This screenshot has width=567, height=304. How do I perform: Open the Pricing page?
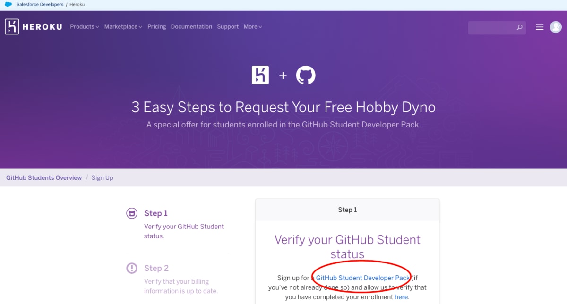coord(157,27)
